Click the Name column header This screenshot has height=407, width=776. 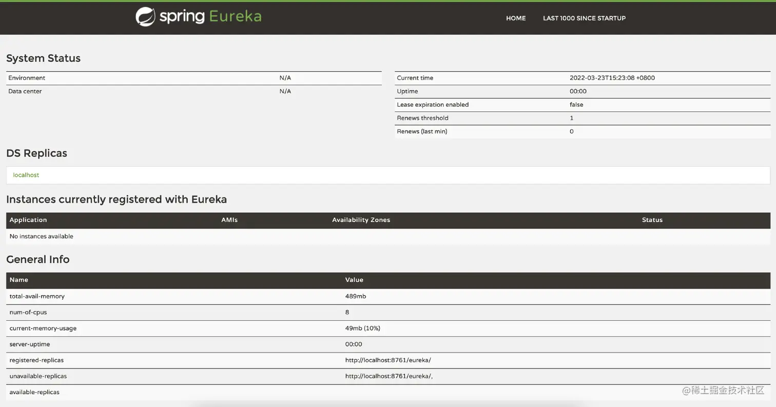coord(18,280)
